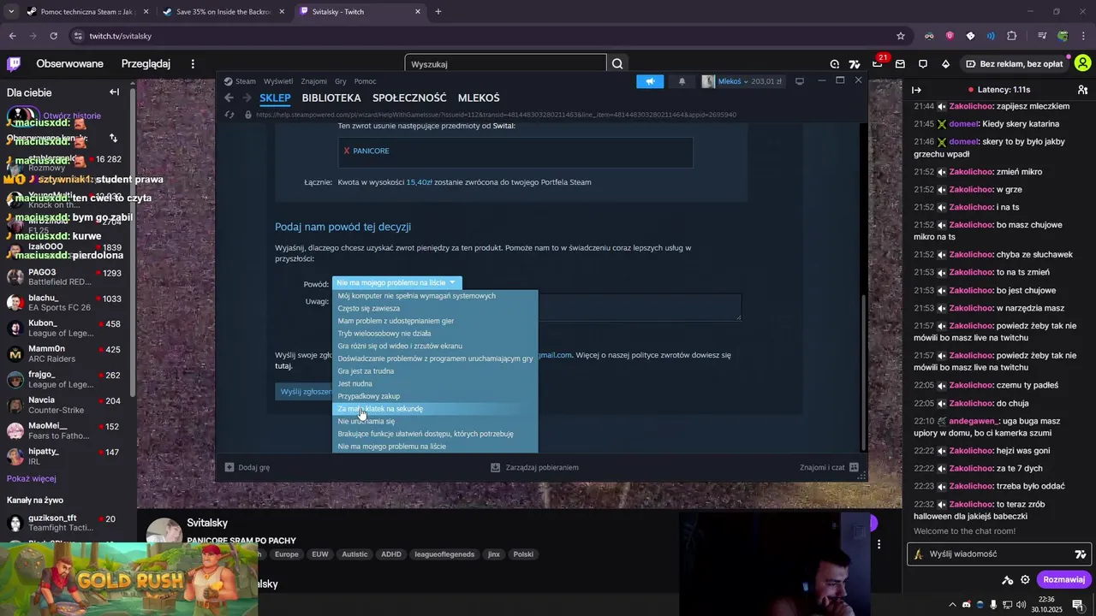Screen dimensions: 1096x616
Task: Switch to the Inside the Backrooms browser tab
Action: [x=224, y=12]
